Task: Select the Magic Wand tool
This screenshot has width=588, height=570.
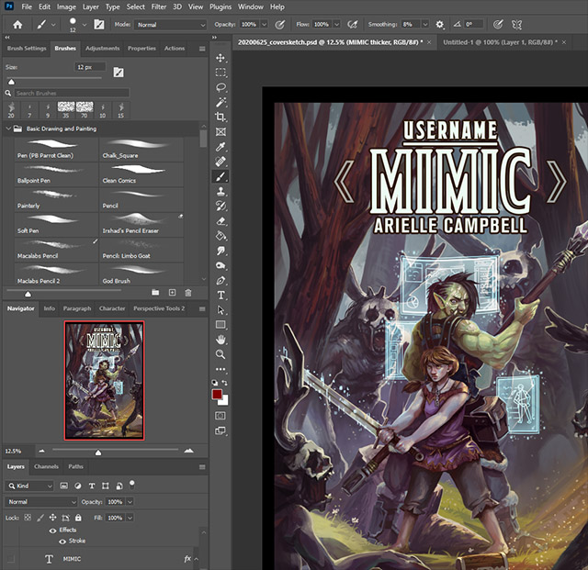Action: (220, 102)
